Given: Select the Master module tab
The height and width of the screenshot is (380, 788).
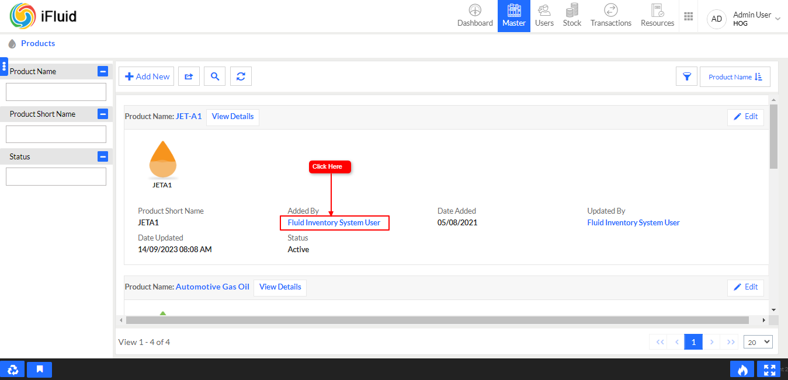Looking at the screenshot, I should [514, 16].
